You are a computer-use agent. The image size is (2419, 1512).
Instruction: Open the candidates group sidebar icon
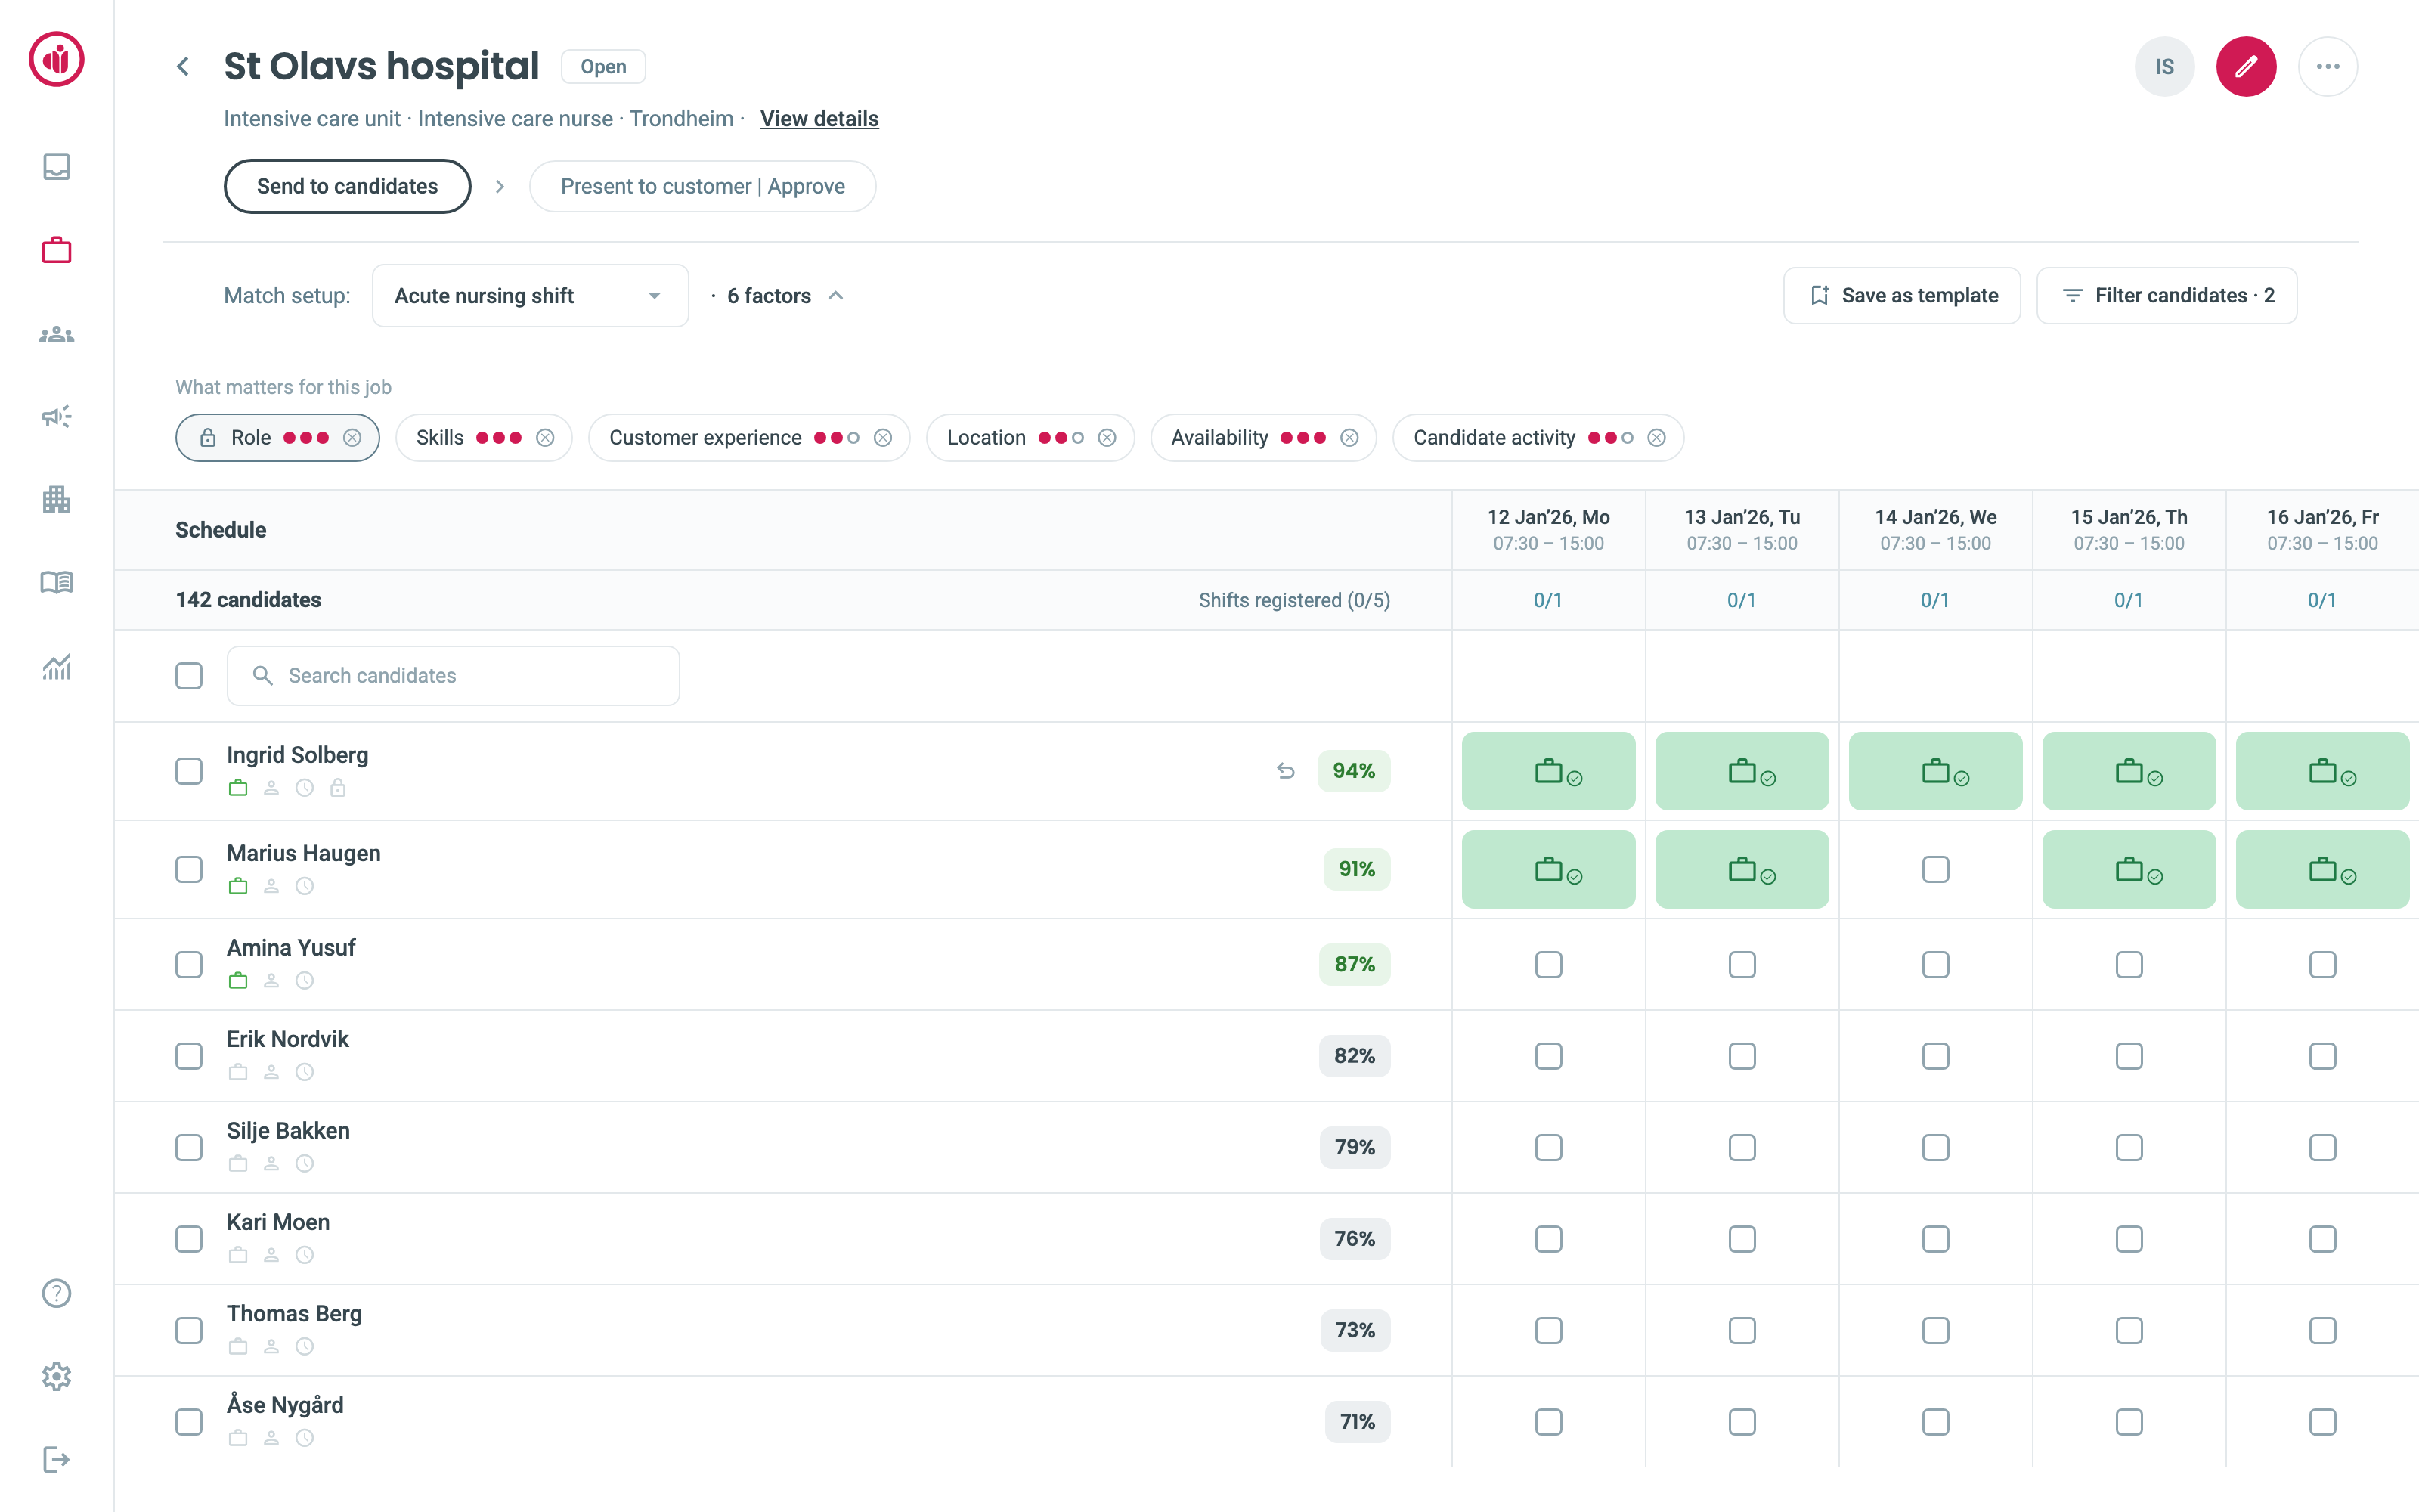57,334
